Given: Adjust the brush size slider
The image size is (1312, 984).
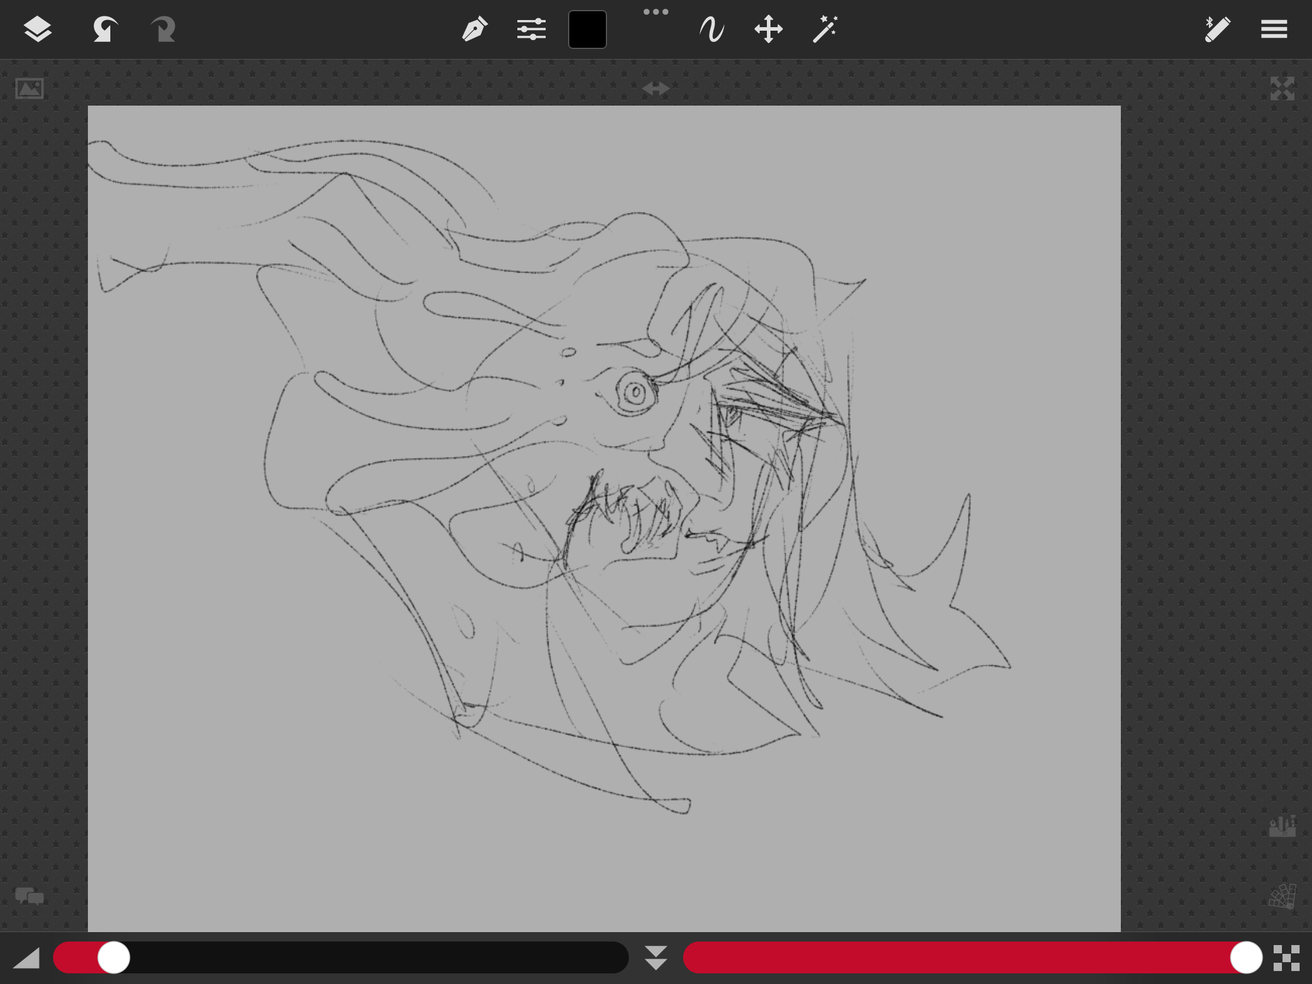Looking at the screenshot, I should pos(340,957).
